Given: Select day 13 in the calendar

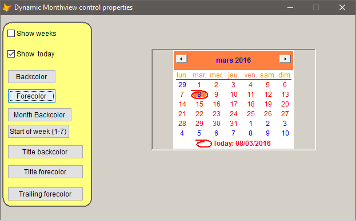Looking at the screenshot, I should click(285, 95).
